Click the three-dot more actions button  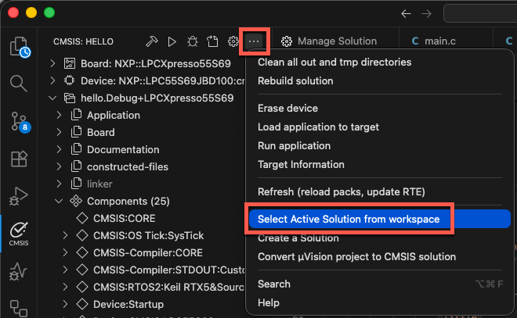point(254,41)
